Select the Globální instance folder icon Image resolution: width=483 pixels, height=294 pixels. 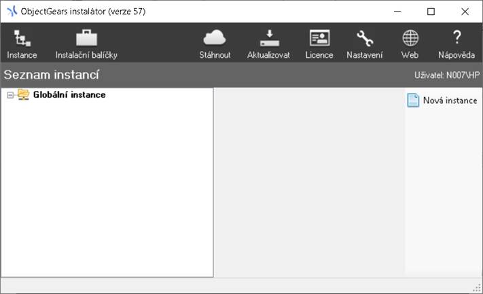[23, 94]
